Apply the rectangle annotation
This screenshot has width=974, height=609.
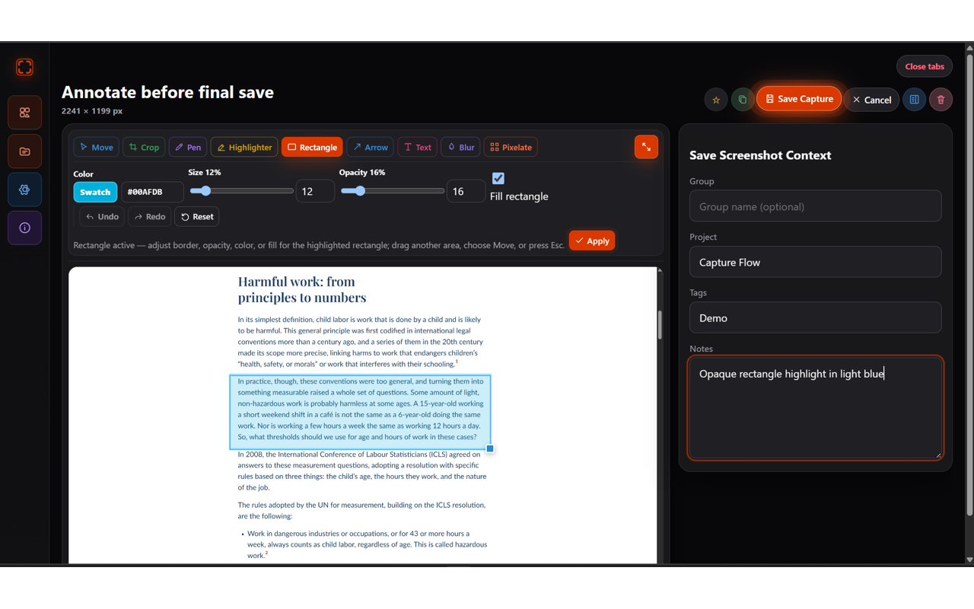592,241
